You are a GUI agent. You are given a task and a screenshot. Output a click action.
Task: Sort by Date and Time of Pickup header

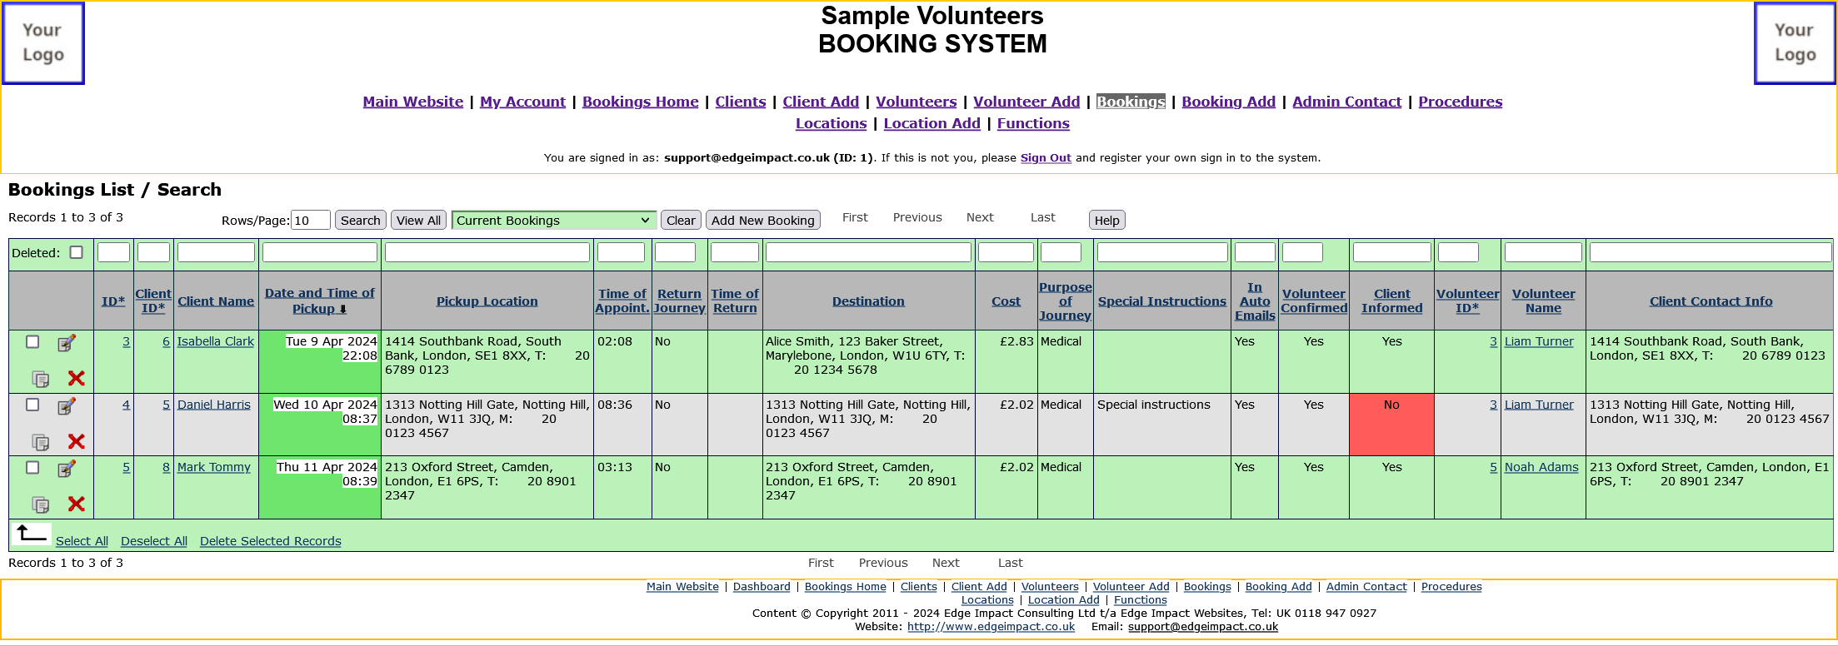pyautogui.click(x=319, y=301)
